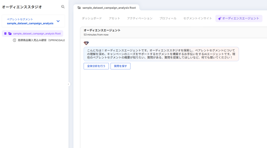Click the ペアレントセグメント label

coord(20,20)
